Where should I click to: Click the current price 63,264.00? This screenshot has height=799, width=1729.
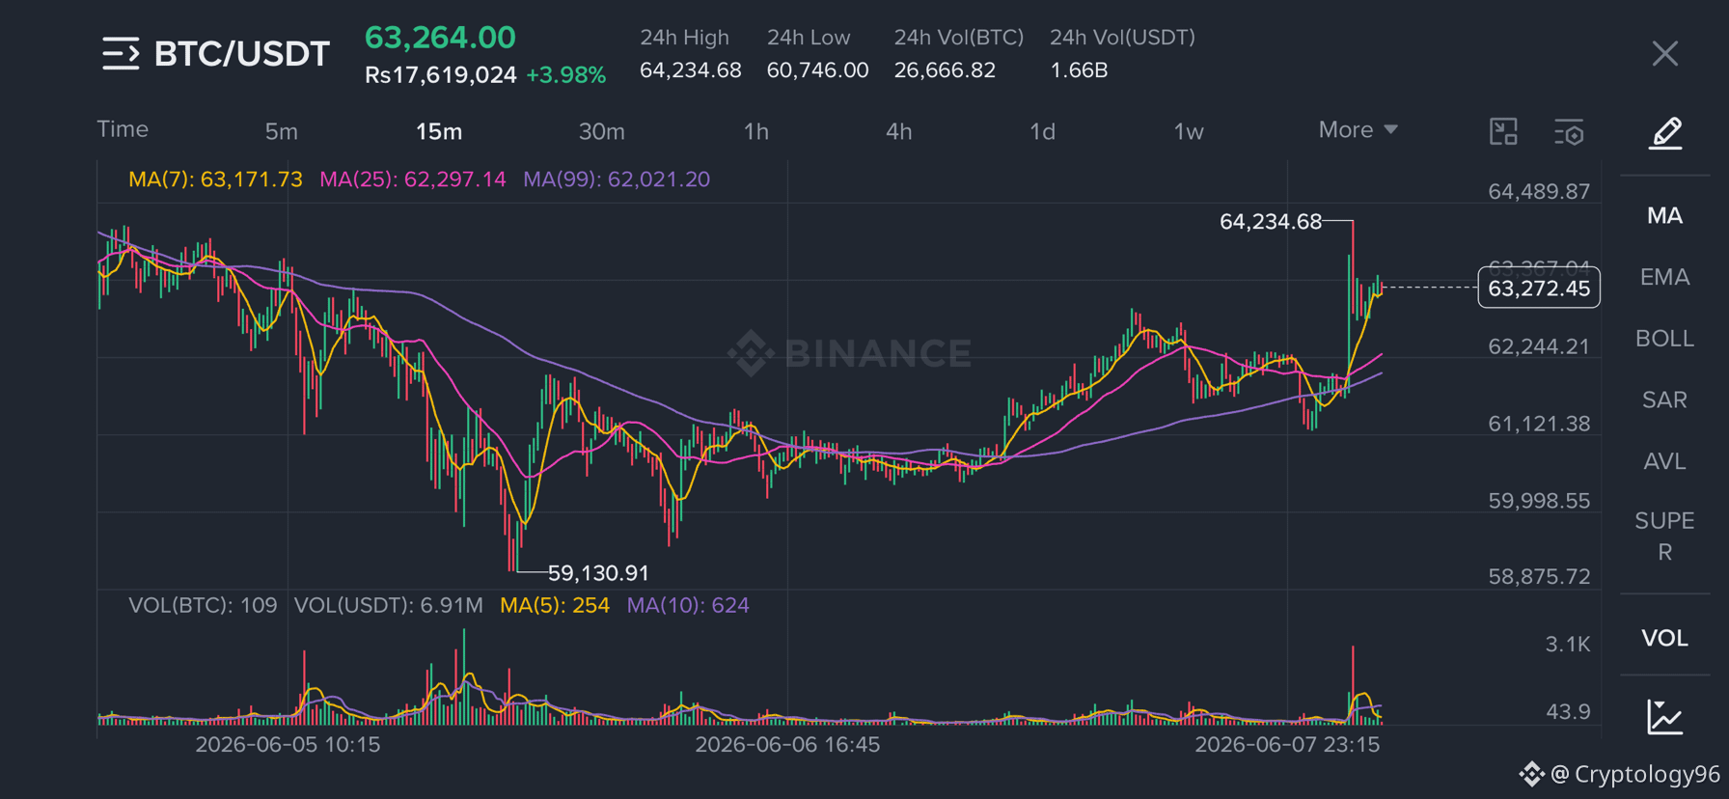[x=440, y=38]
